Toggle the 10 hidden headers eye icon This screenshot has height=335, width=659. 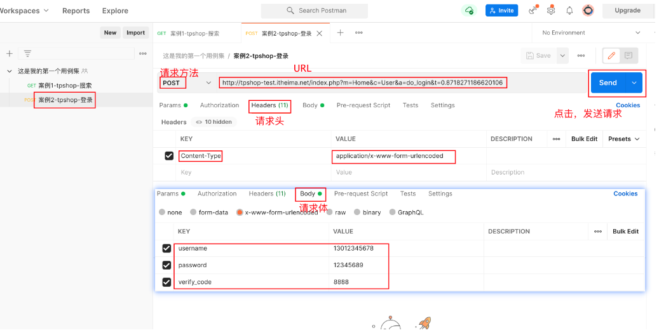click(x=199, y=122)
